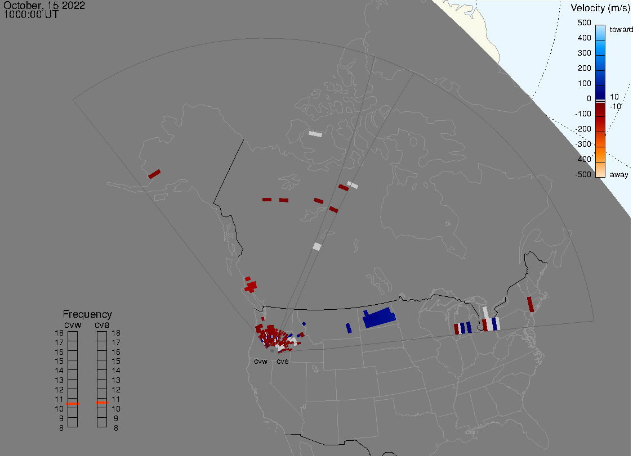Click the 1000:00 UT time label
633x456 pixels.
click(x=31, y=15)
